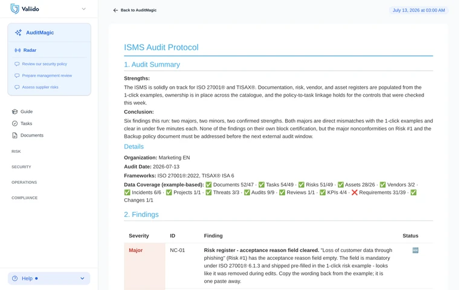Click the 1. Audit Summary heading

pos(152,65)
